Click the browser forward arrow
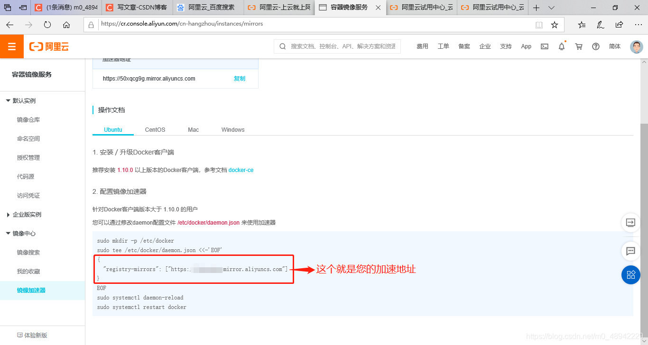The height and width of the screenshot is (345, 648). tap(28, 25)
